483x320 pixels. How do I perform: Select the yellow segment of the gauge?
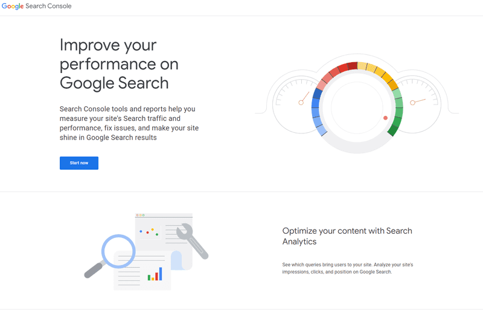click(377, 71)
